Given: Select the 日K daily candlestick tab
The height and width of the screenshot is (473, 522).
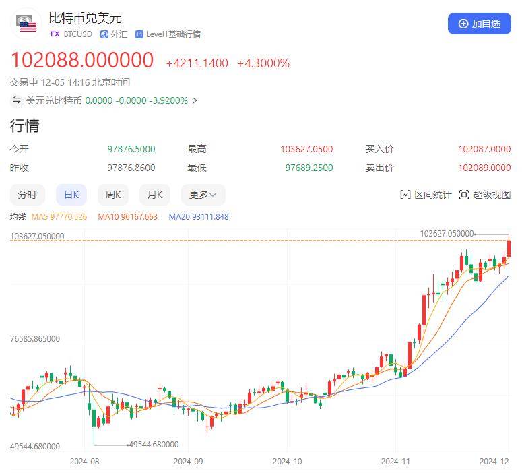Looking at the screenshot, I should [71, 195].
